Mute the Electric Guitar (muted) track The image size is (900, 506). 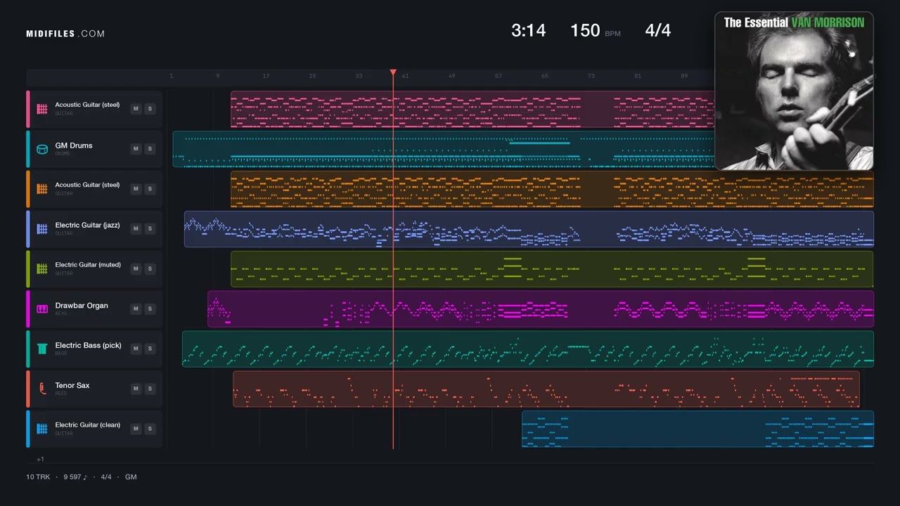pyautogui.click(x=136, y=268)
